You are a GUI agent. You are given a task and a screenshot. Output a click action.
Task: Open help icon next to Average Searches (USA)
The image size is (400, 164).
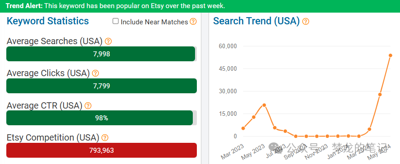109,41
